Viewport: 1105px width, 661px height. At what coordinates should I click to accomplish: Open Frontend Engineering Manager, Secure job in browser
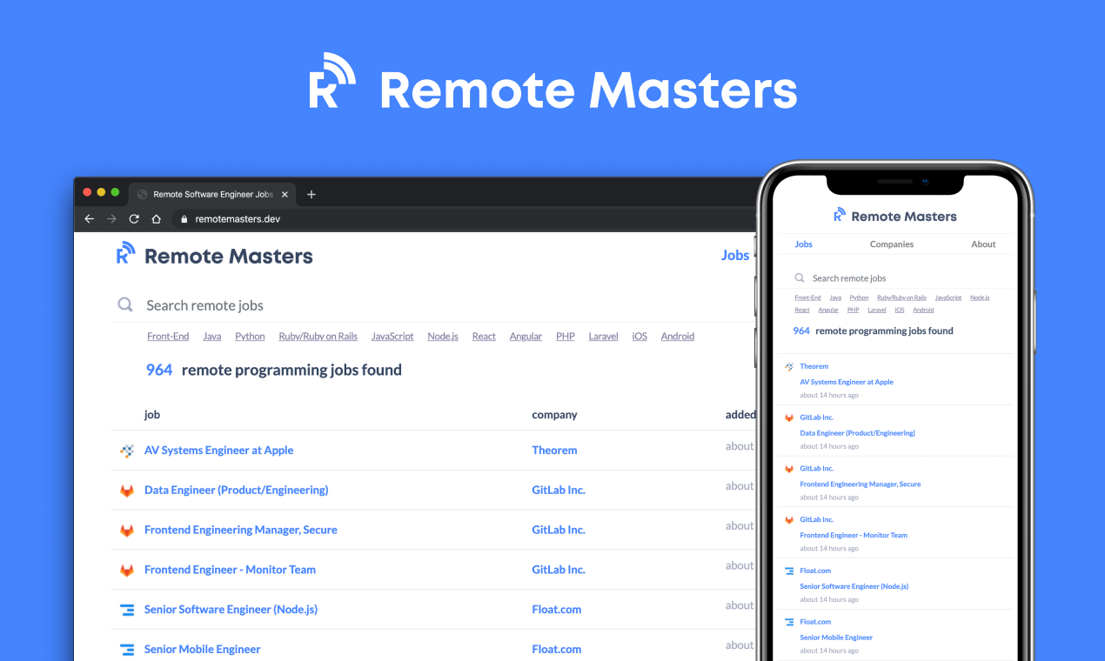click(240, 530)
